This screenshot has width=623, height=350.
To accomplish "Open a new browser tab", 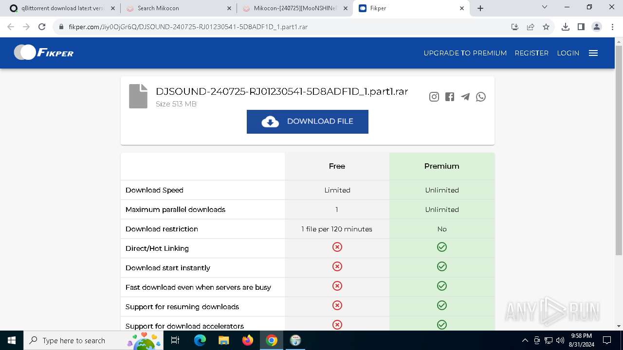I will (480, 8).
